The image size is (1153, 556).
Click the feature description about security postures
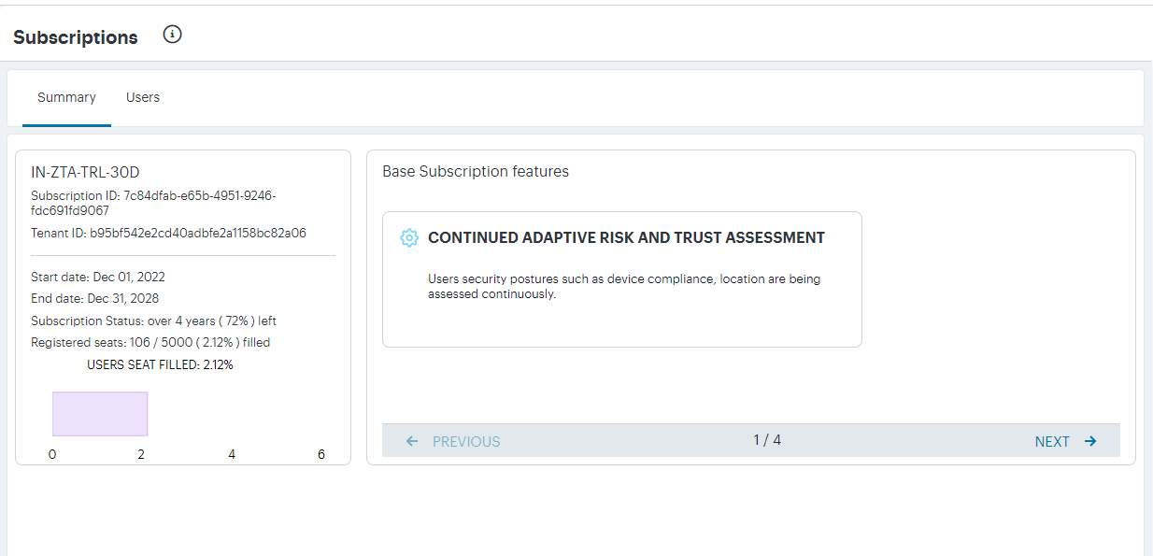pos(624,287)
